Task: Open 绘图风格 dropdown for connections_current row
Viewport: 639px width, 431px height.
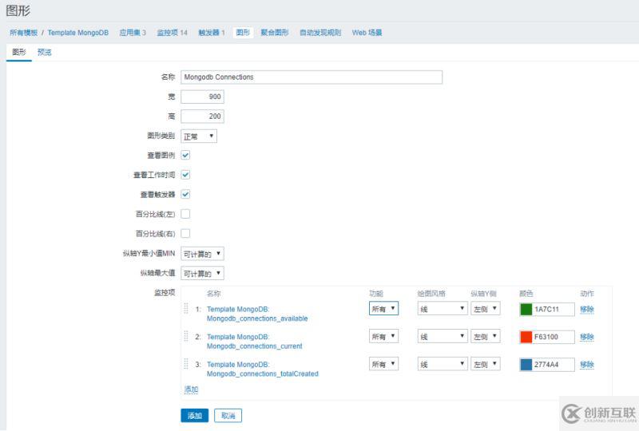Action: tap(443, 337)
